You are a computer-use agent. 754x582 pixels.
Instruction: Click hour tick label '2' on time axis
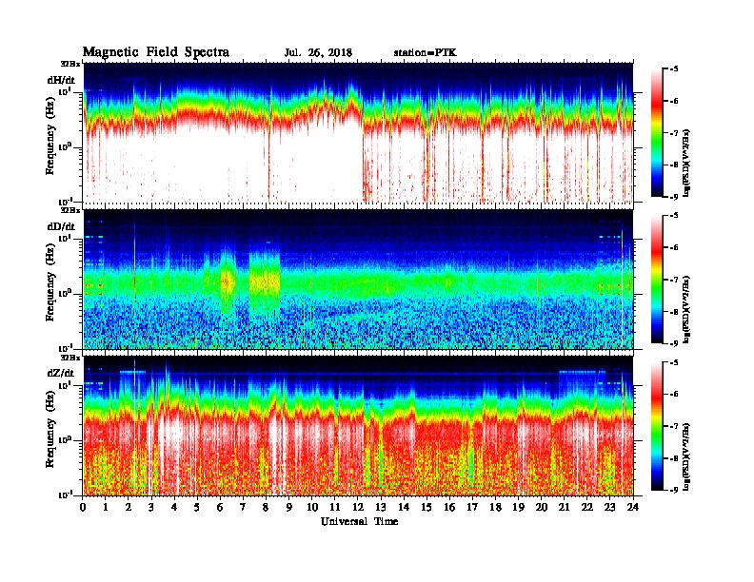point(129,507)
